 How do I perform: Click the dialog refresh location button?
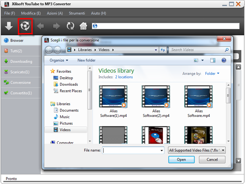click(163, 50)
